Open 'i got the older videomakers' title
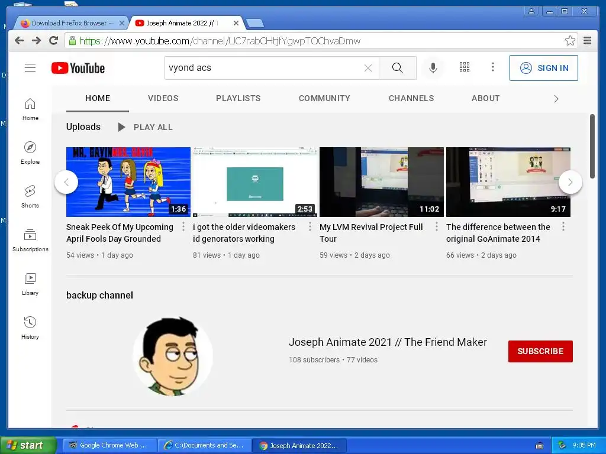606x454 pixels. [x=244, y=233]
